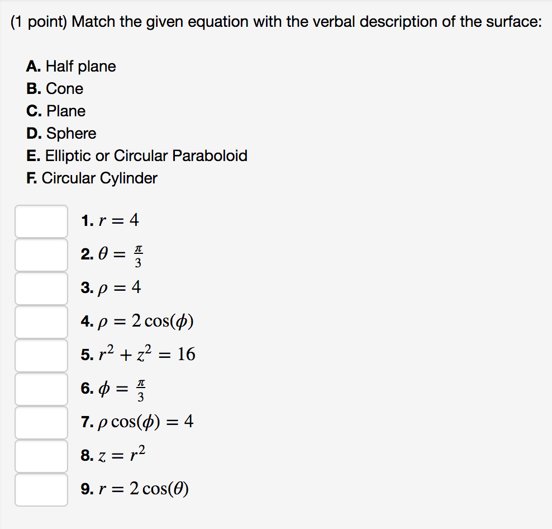This screenshot has height=529, width=552.
Task: Click the answer field for φ = π/3
Action: 41,389
